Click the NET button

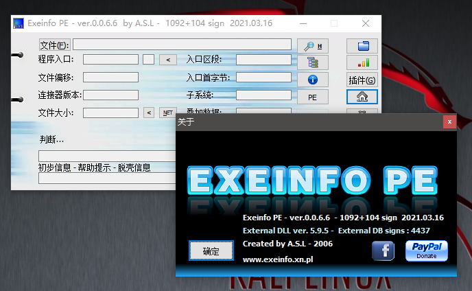point(167,113)
